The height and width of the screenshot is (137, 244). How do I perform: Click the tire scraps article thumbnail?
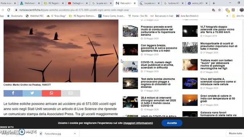(190, 48)
